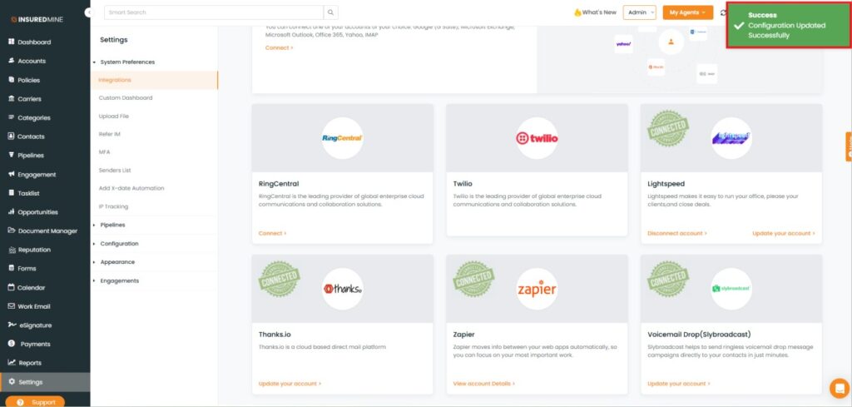Click View account Details for Zapier
This screenshot has width=852, height=407.
point(483,384)
